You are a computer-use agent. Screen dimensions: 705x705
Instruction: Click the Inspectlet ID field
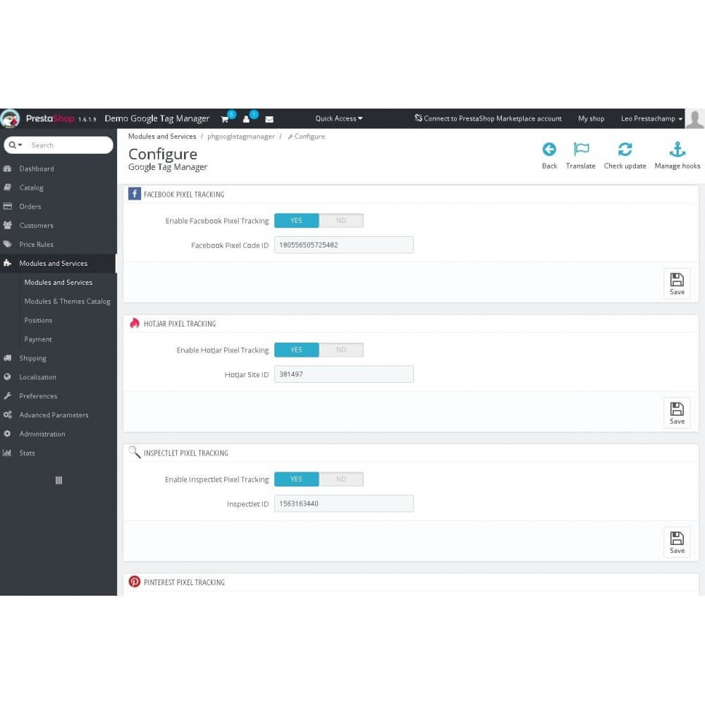343,503
